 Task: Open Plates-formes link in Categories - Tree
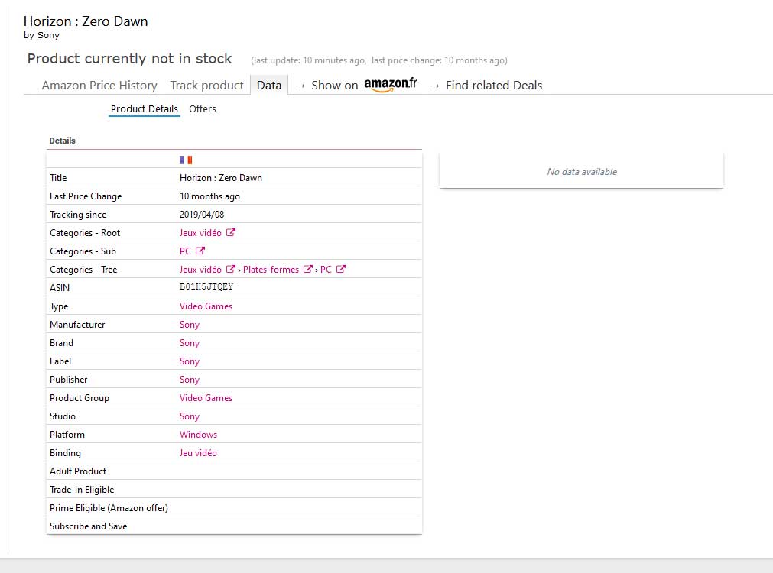point(271,270)
